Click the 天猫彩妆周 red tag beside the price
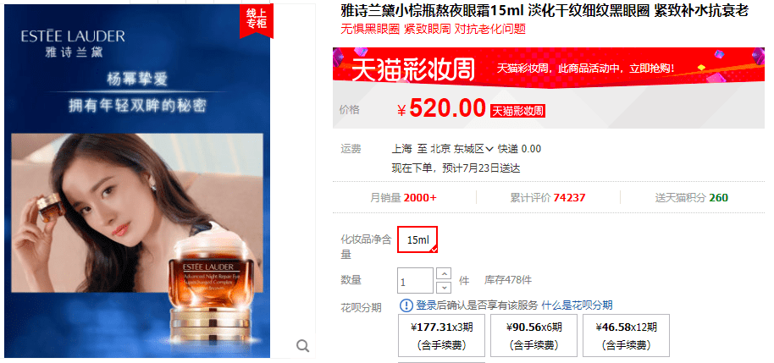 click(x=517, y=111)
